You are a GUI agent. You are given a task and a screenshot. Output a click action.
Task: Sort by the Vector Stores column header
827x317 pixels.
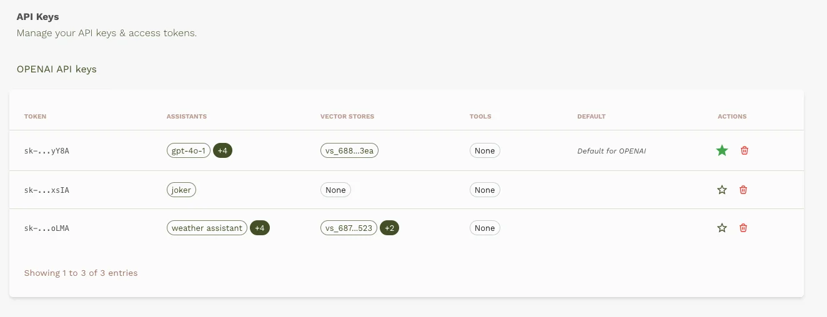[347, 117]
